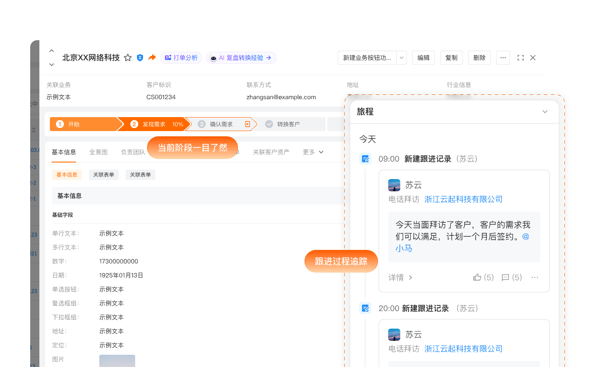
Task: Go to previous record with up chevron
Action: (x=52, y=51)
